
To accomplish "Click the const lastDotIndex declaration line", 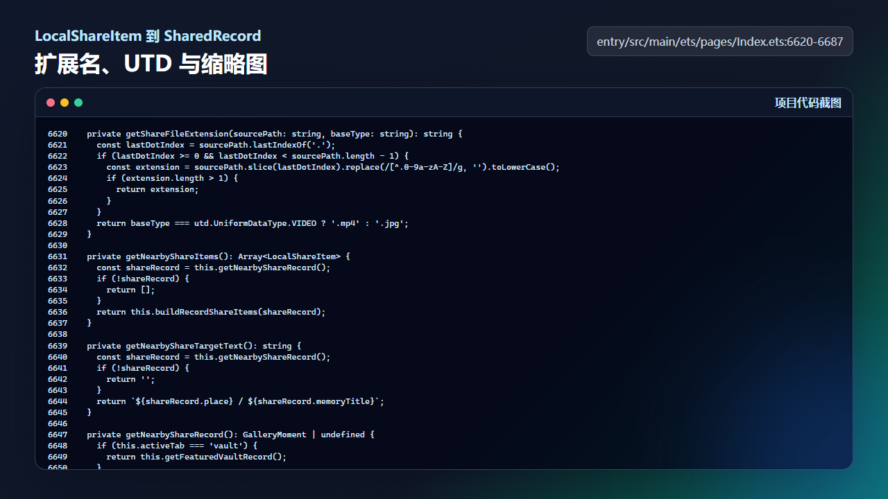I will point(216,145).
